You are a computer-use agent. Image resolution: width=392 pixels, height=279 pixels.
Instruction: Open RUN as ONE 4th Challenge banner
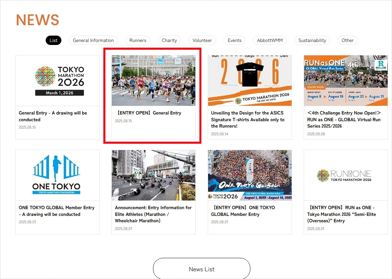[x=346, y=81]
